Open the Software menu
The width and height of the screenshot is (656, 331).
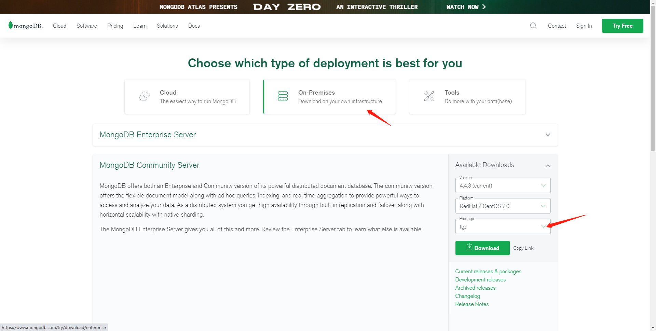pos(87,26)
